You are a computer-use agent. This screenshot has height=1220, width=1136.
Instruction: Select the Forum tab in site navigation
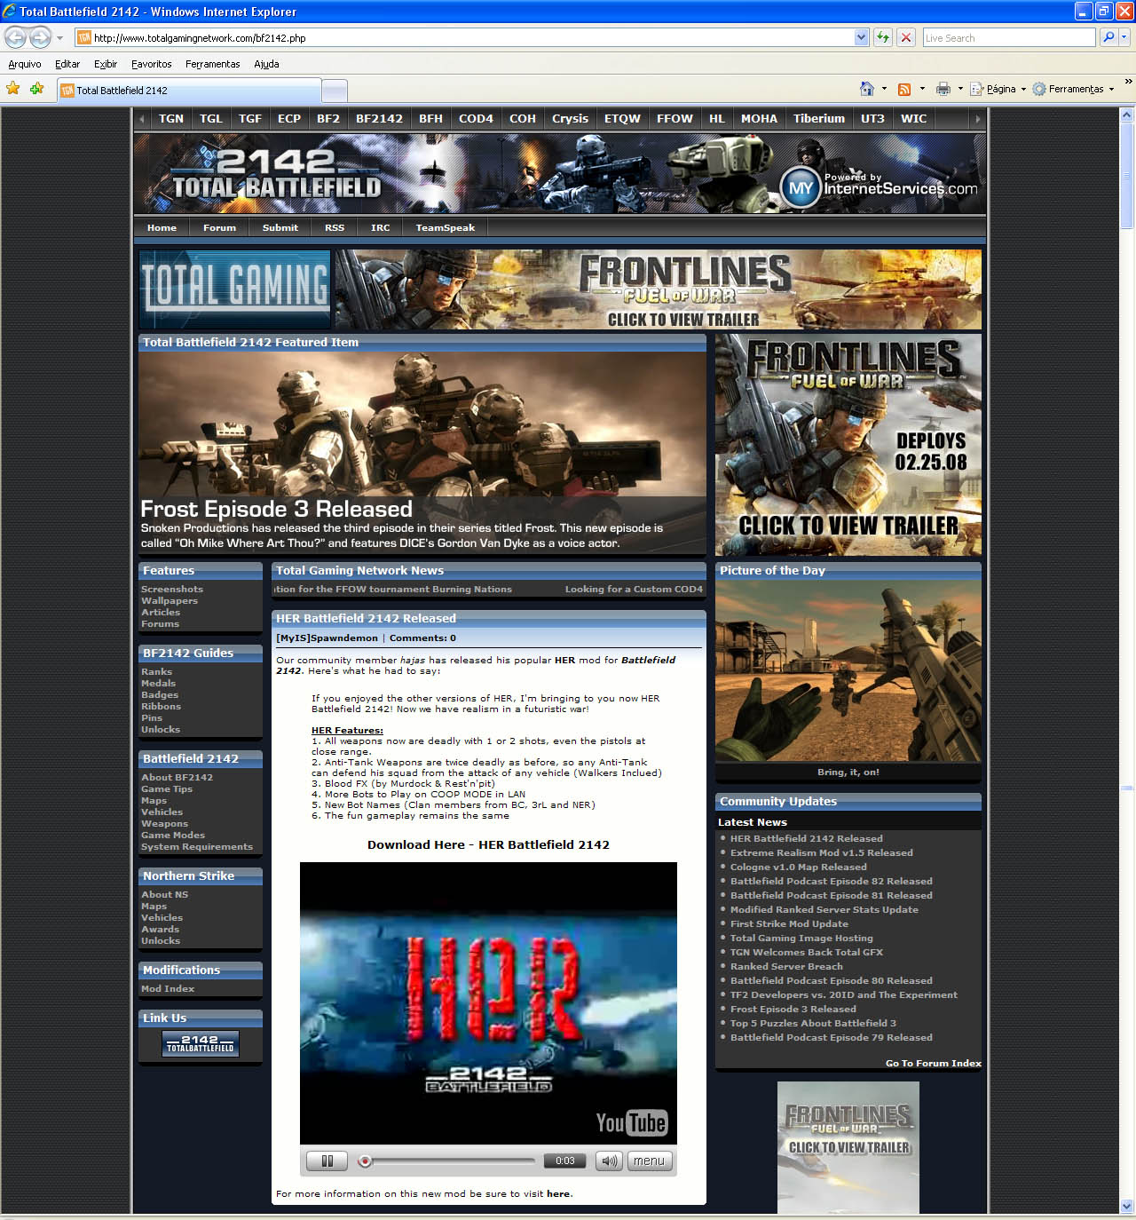(x=219, y=227)
